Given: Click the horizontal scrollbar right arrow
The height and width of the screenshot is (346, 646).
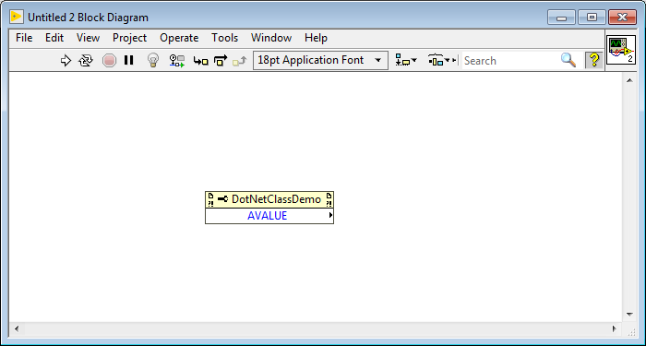Looking at the screenshot, I should 615,328.
